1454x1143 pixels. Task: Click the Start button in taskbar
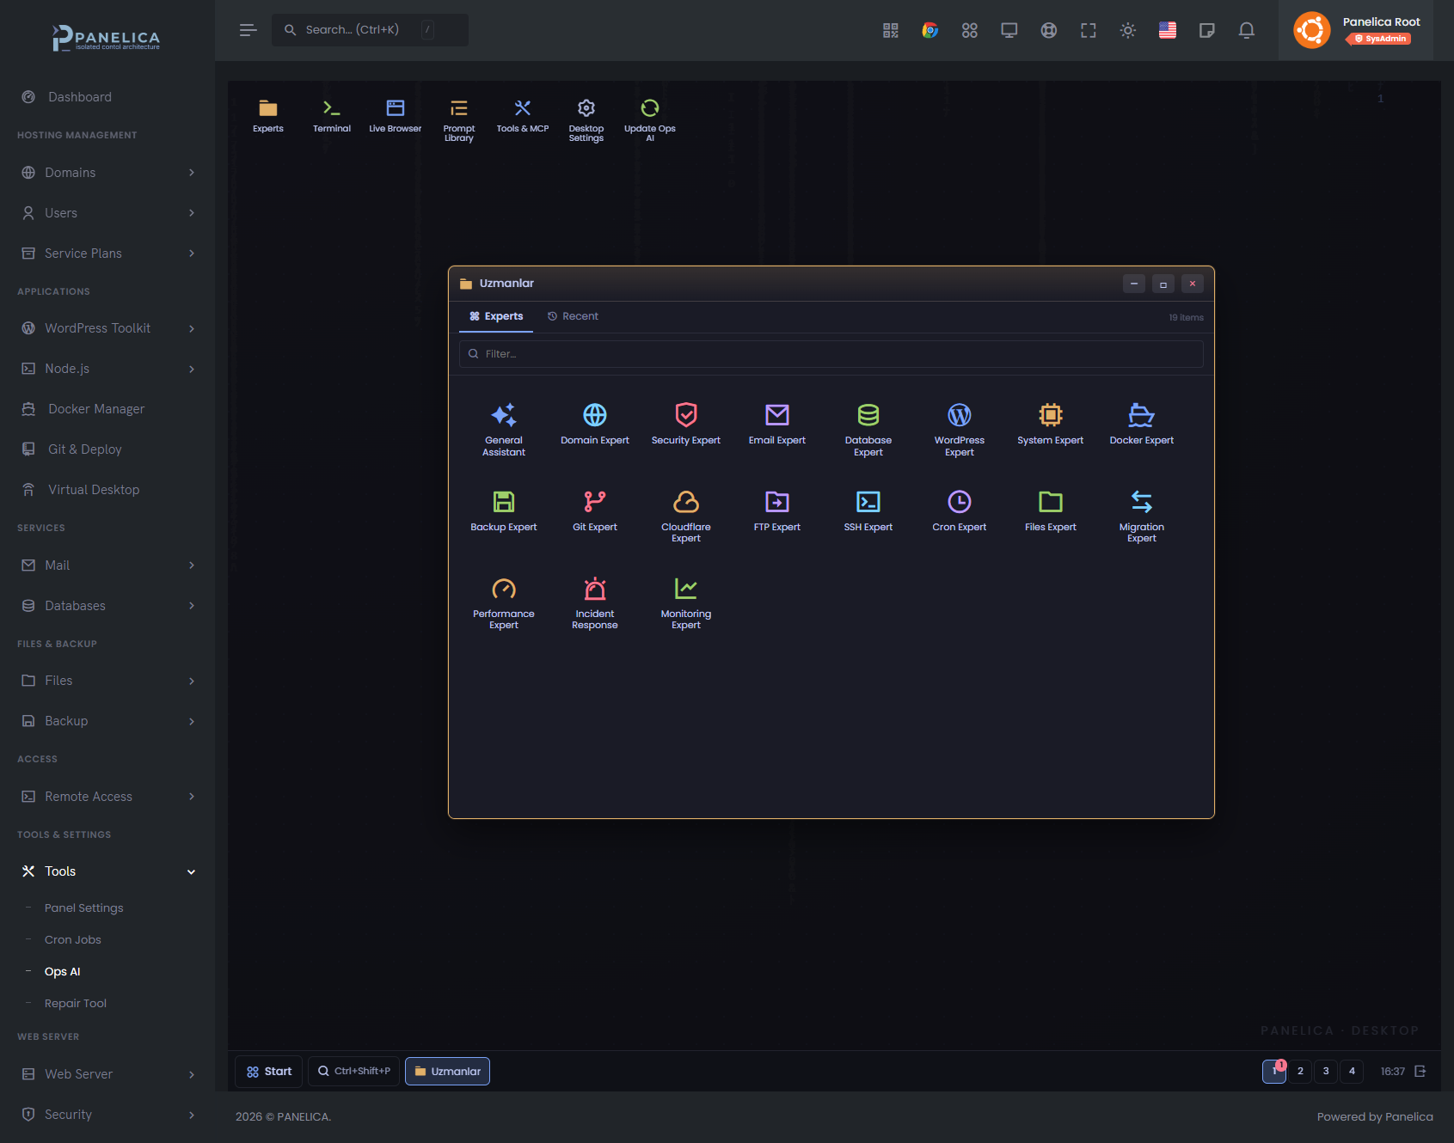click(269, 1072)
